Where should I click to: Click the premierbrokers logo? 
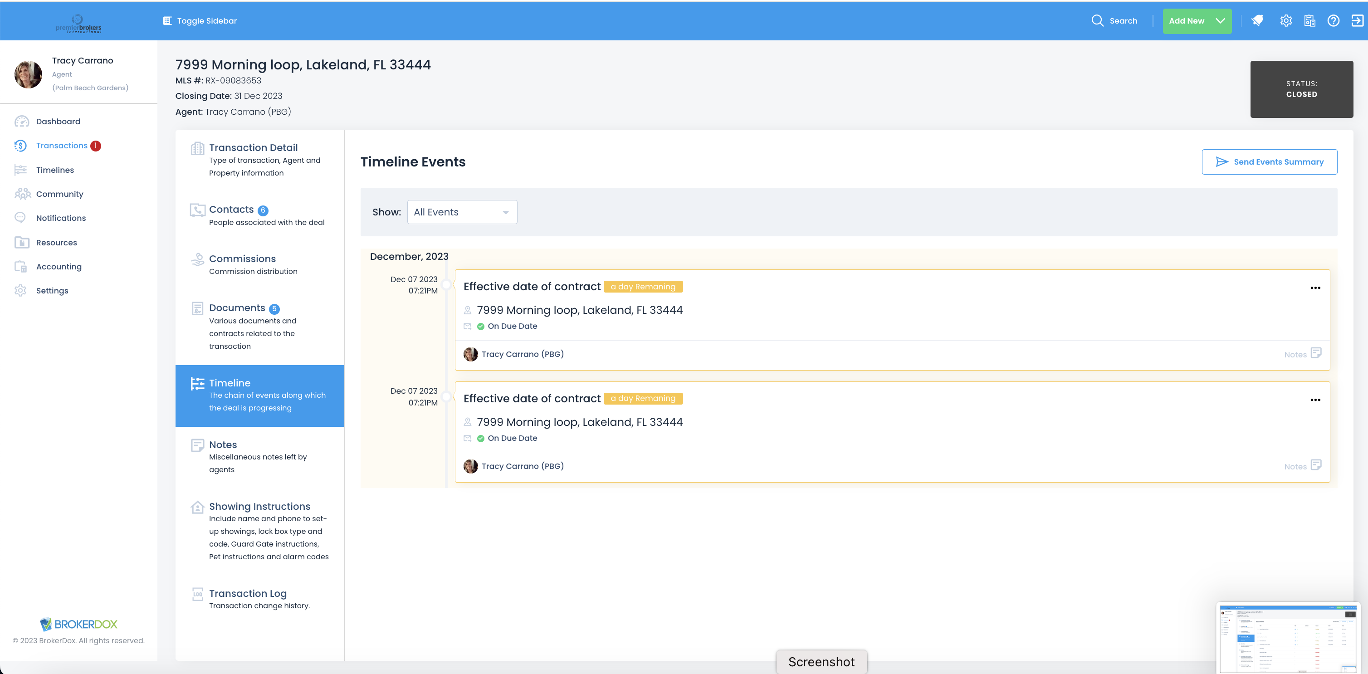(x=78, y=24)
